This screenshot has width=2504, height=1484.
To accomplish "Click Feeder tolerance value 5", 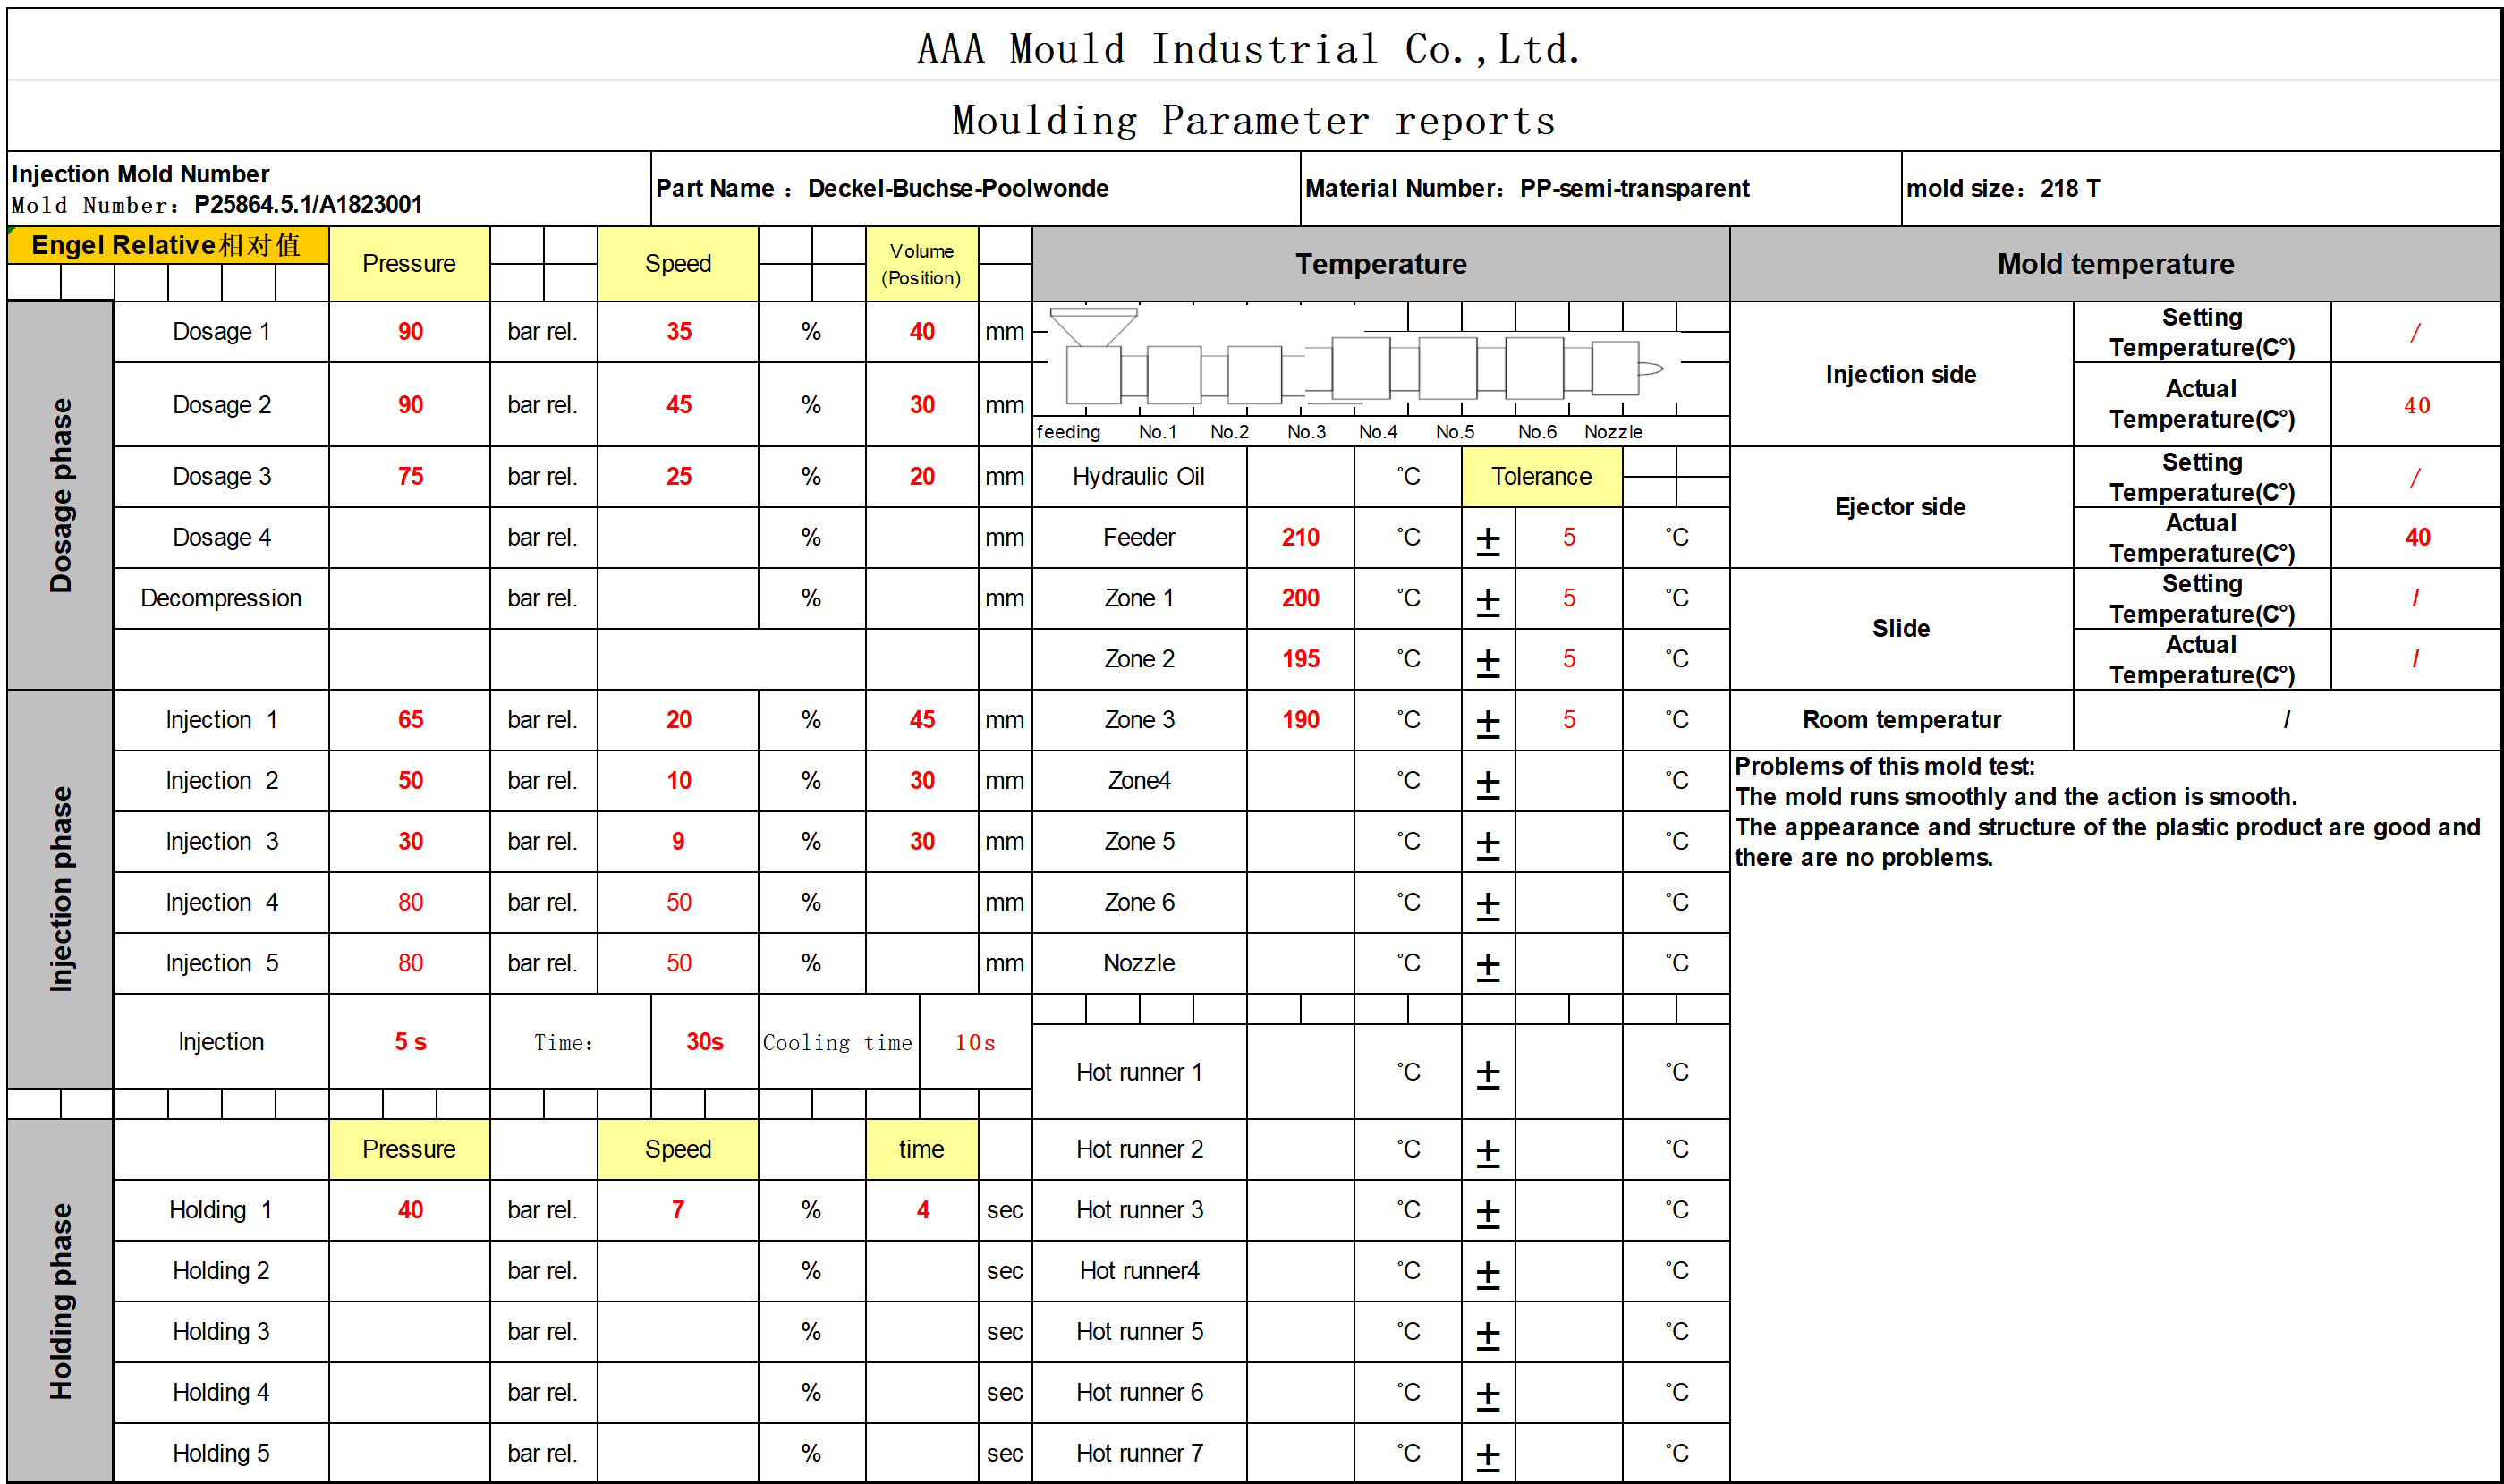I will click(1569, 537).
